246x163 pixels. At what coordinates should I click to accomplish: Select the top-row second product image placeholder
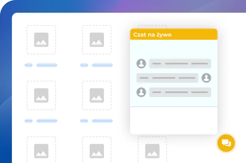(x=97, y=40)
